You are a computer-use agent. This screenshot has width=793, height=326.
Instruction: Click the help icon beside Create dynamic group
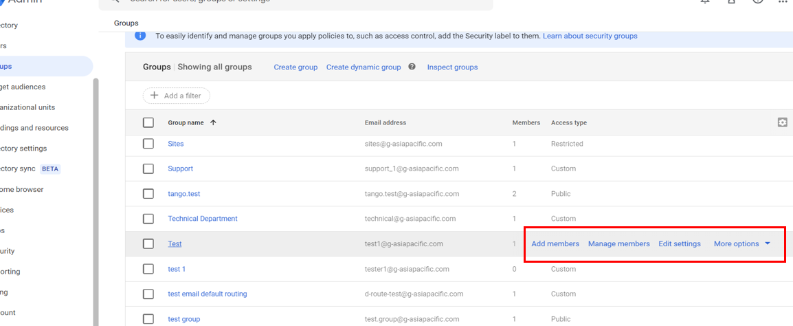pos(412,67)
